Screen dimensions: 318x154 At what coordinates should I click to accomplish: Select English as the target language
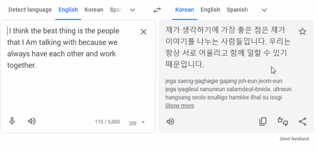point(210,10)
